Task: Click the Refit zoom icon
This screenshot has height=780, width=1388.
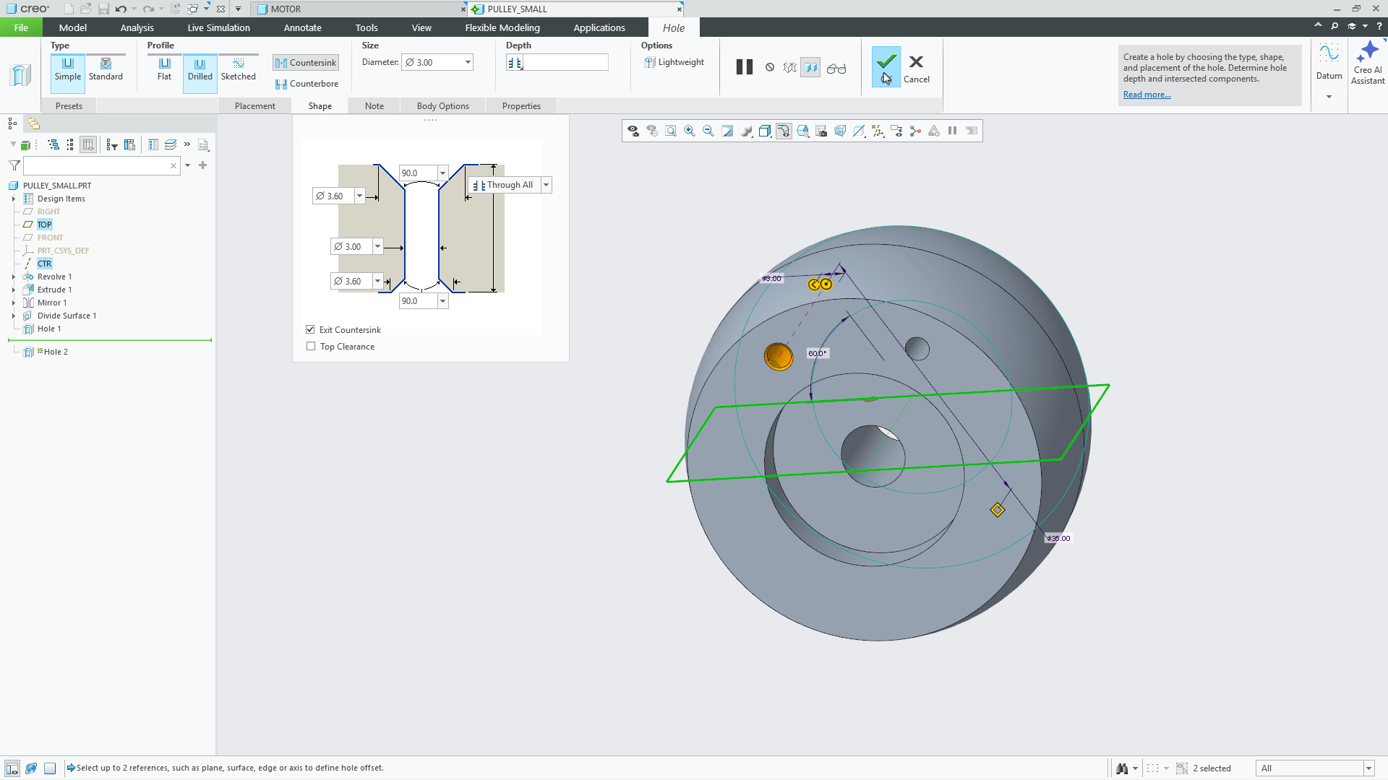Action: [x=671, y=131]
